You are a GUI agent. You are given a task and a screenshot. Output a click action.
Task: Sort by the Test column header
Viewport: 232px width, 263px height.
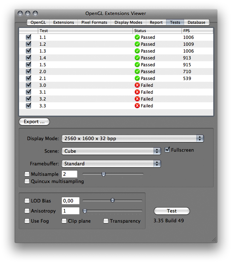click(85, 31)
